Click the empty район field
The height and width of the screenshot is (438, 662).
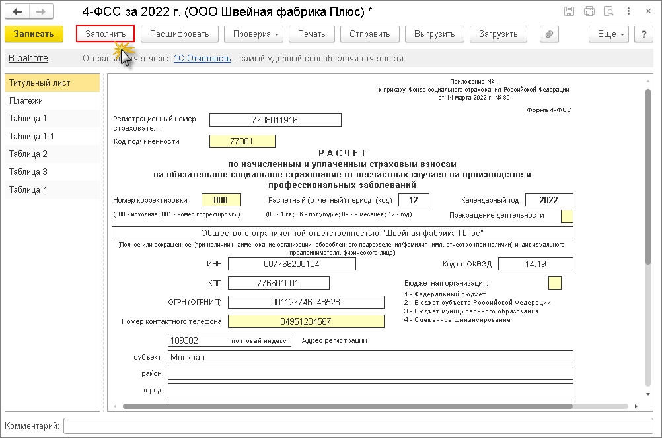(x=370, y=373)
